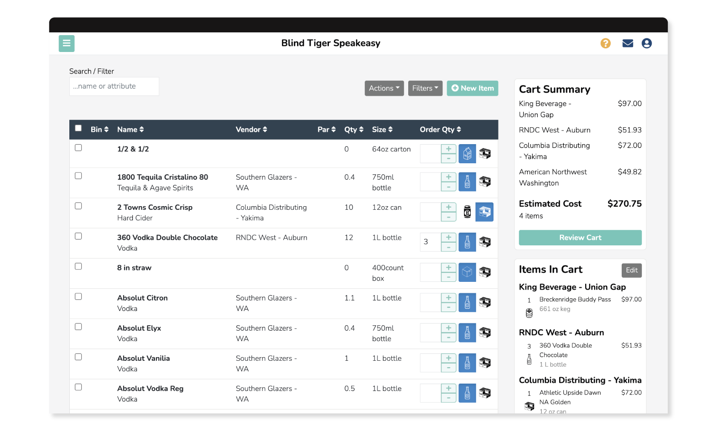This screenshot has height=431, width=717.
Task: Check the 360 Vodka Double Chocolate checkbox
Action: 78,236
